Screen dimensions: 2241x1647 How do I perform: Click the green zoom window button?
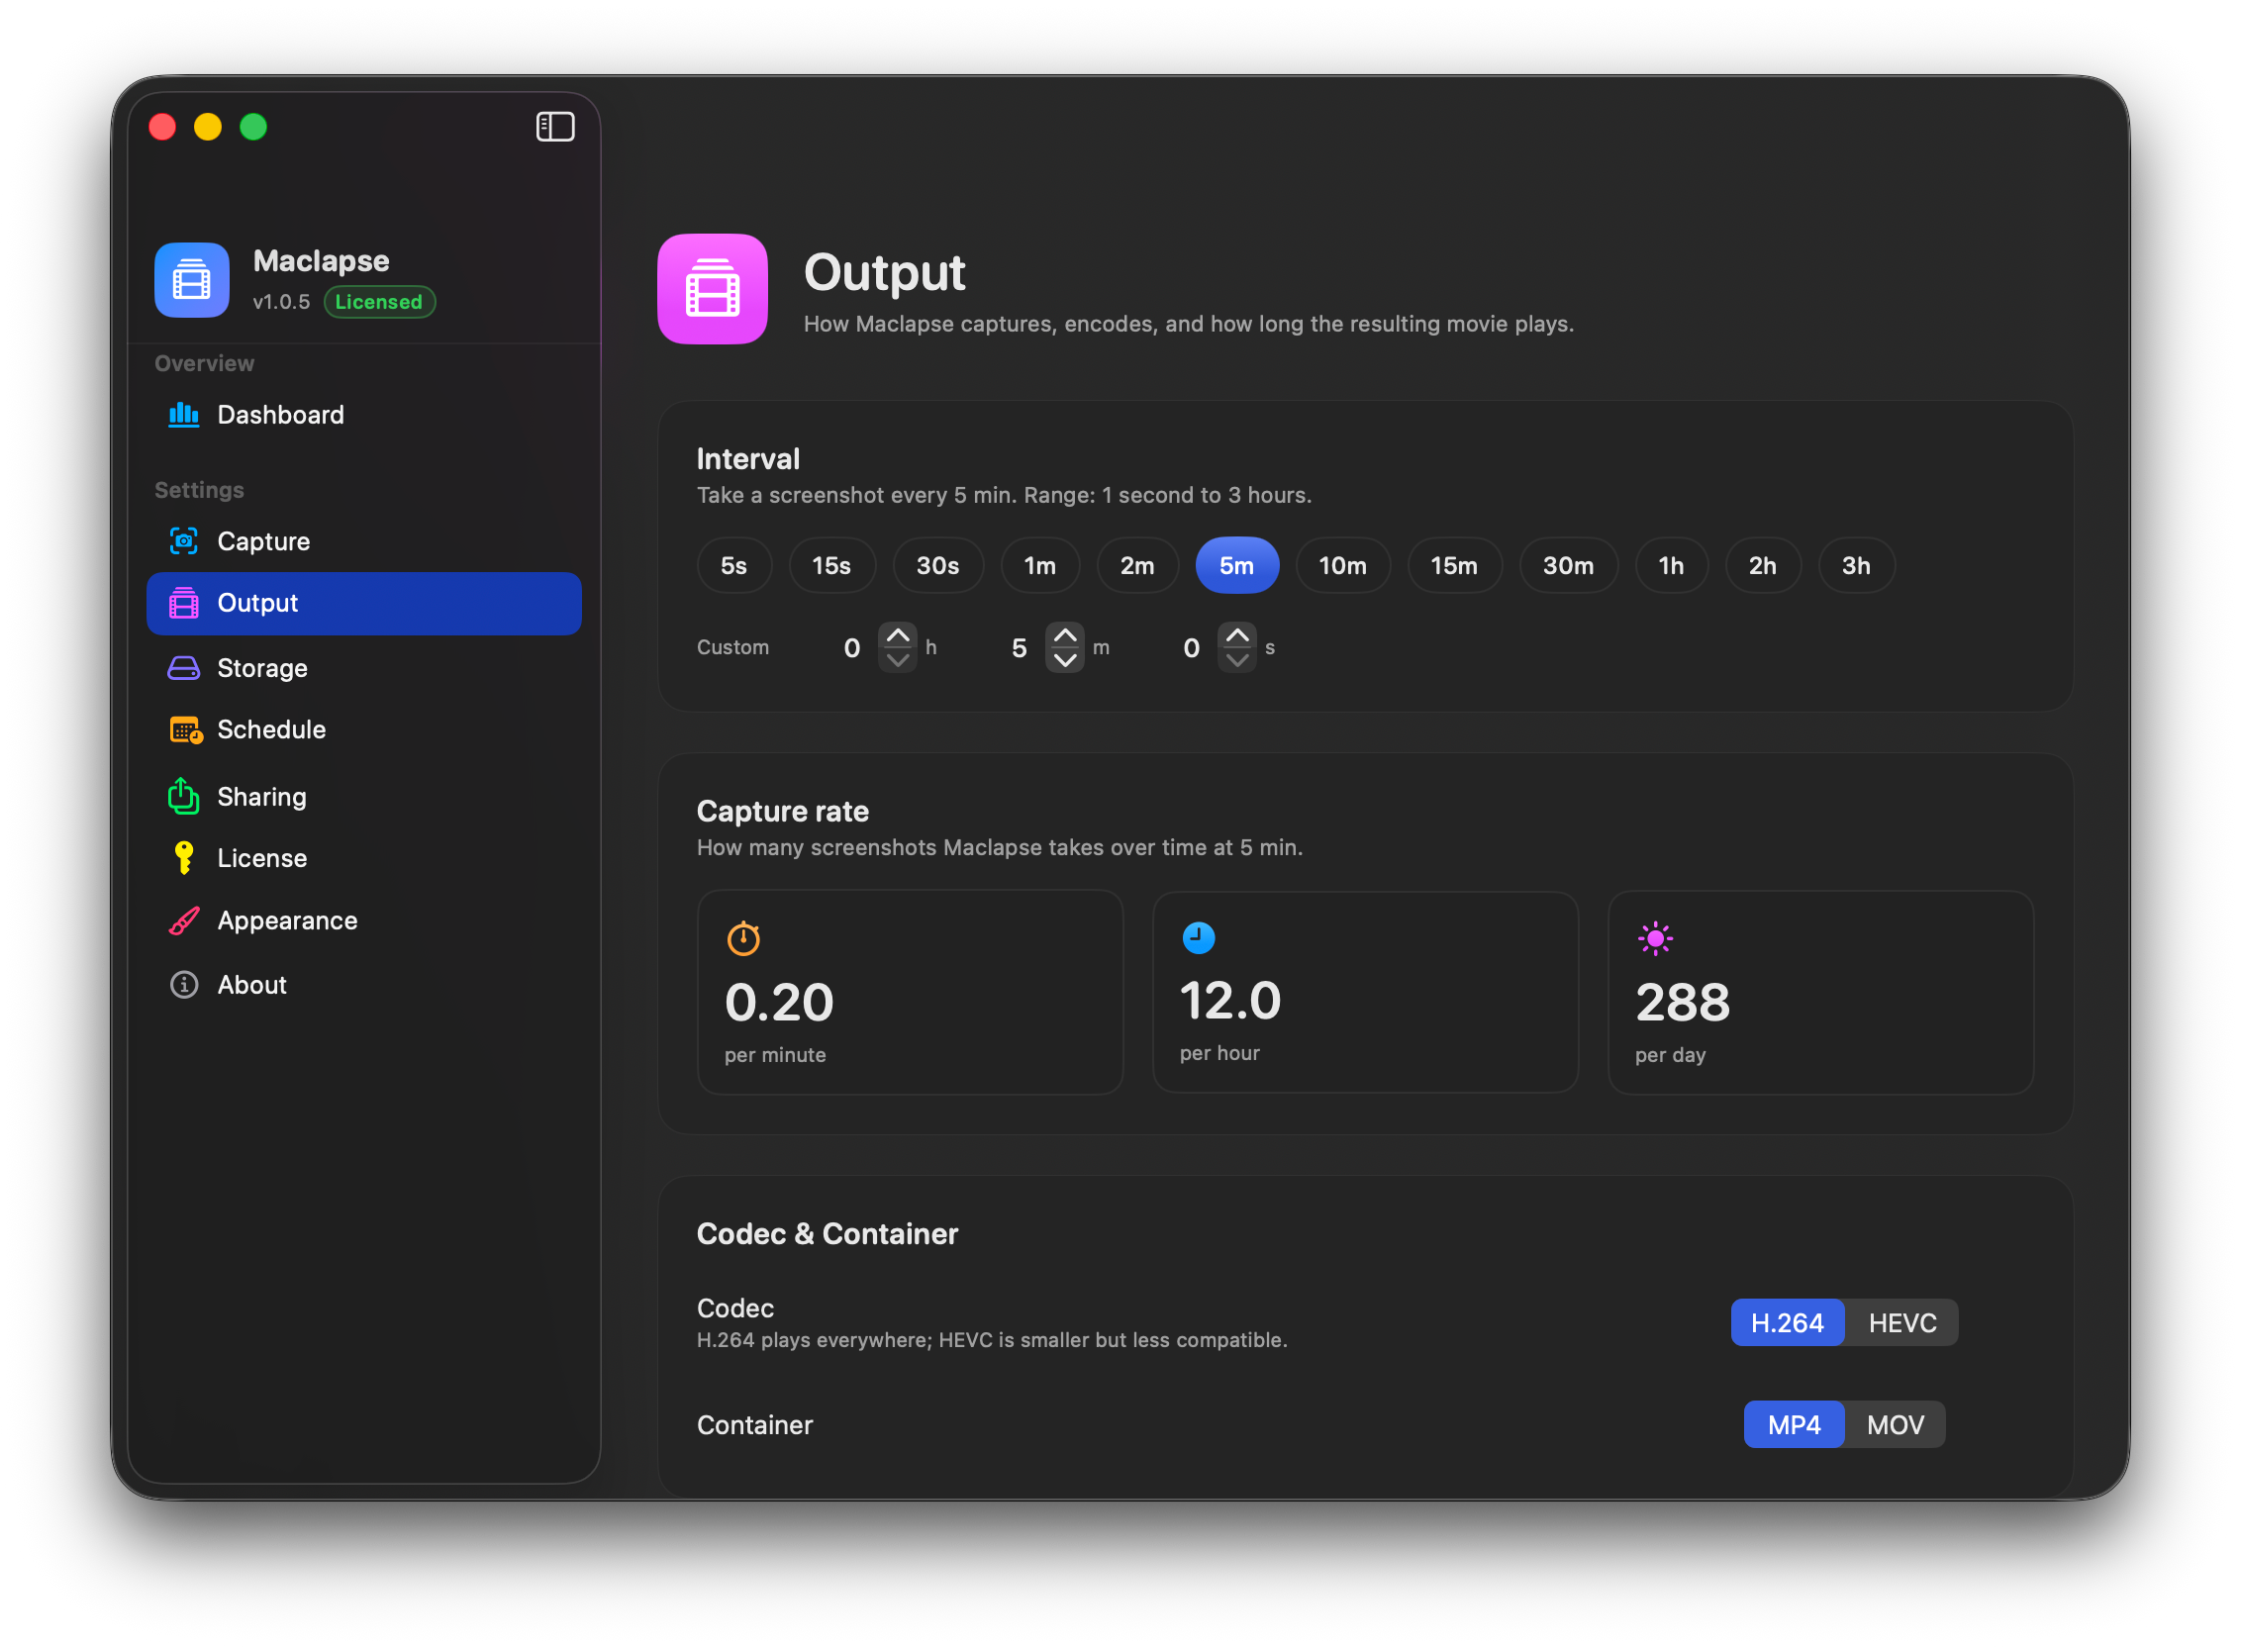(253, 127)
